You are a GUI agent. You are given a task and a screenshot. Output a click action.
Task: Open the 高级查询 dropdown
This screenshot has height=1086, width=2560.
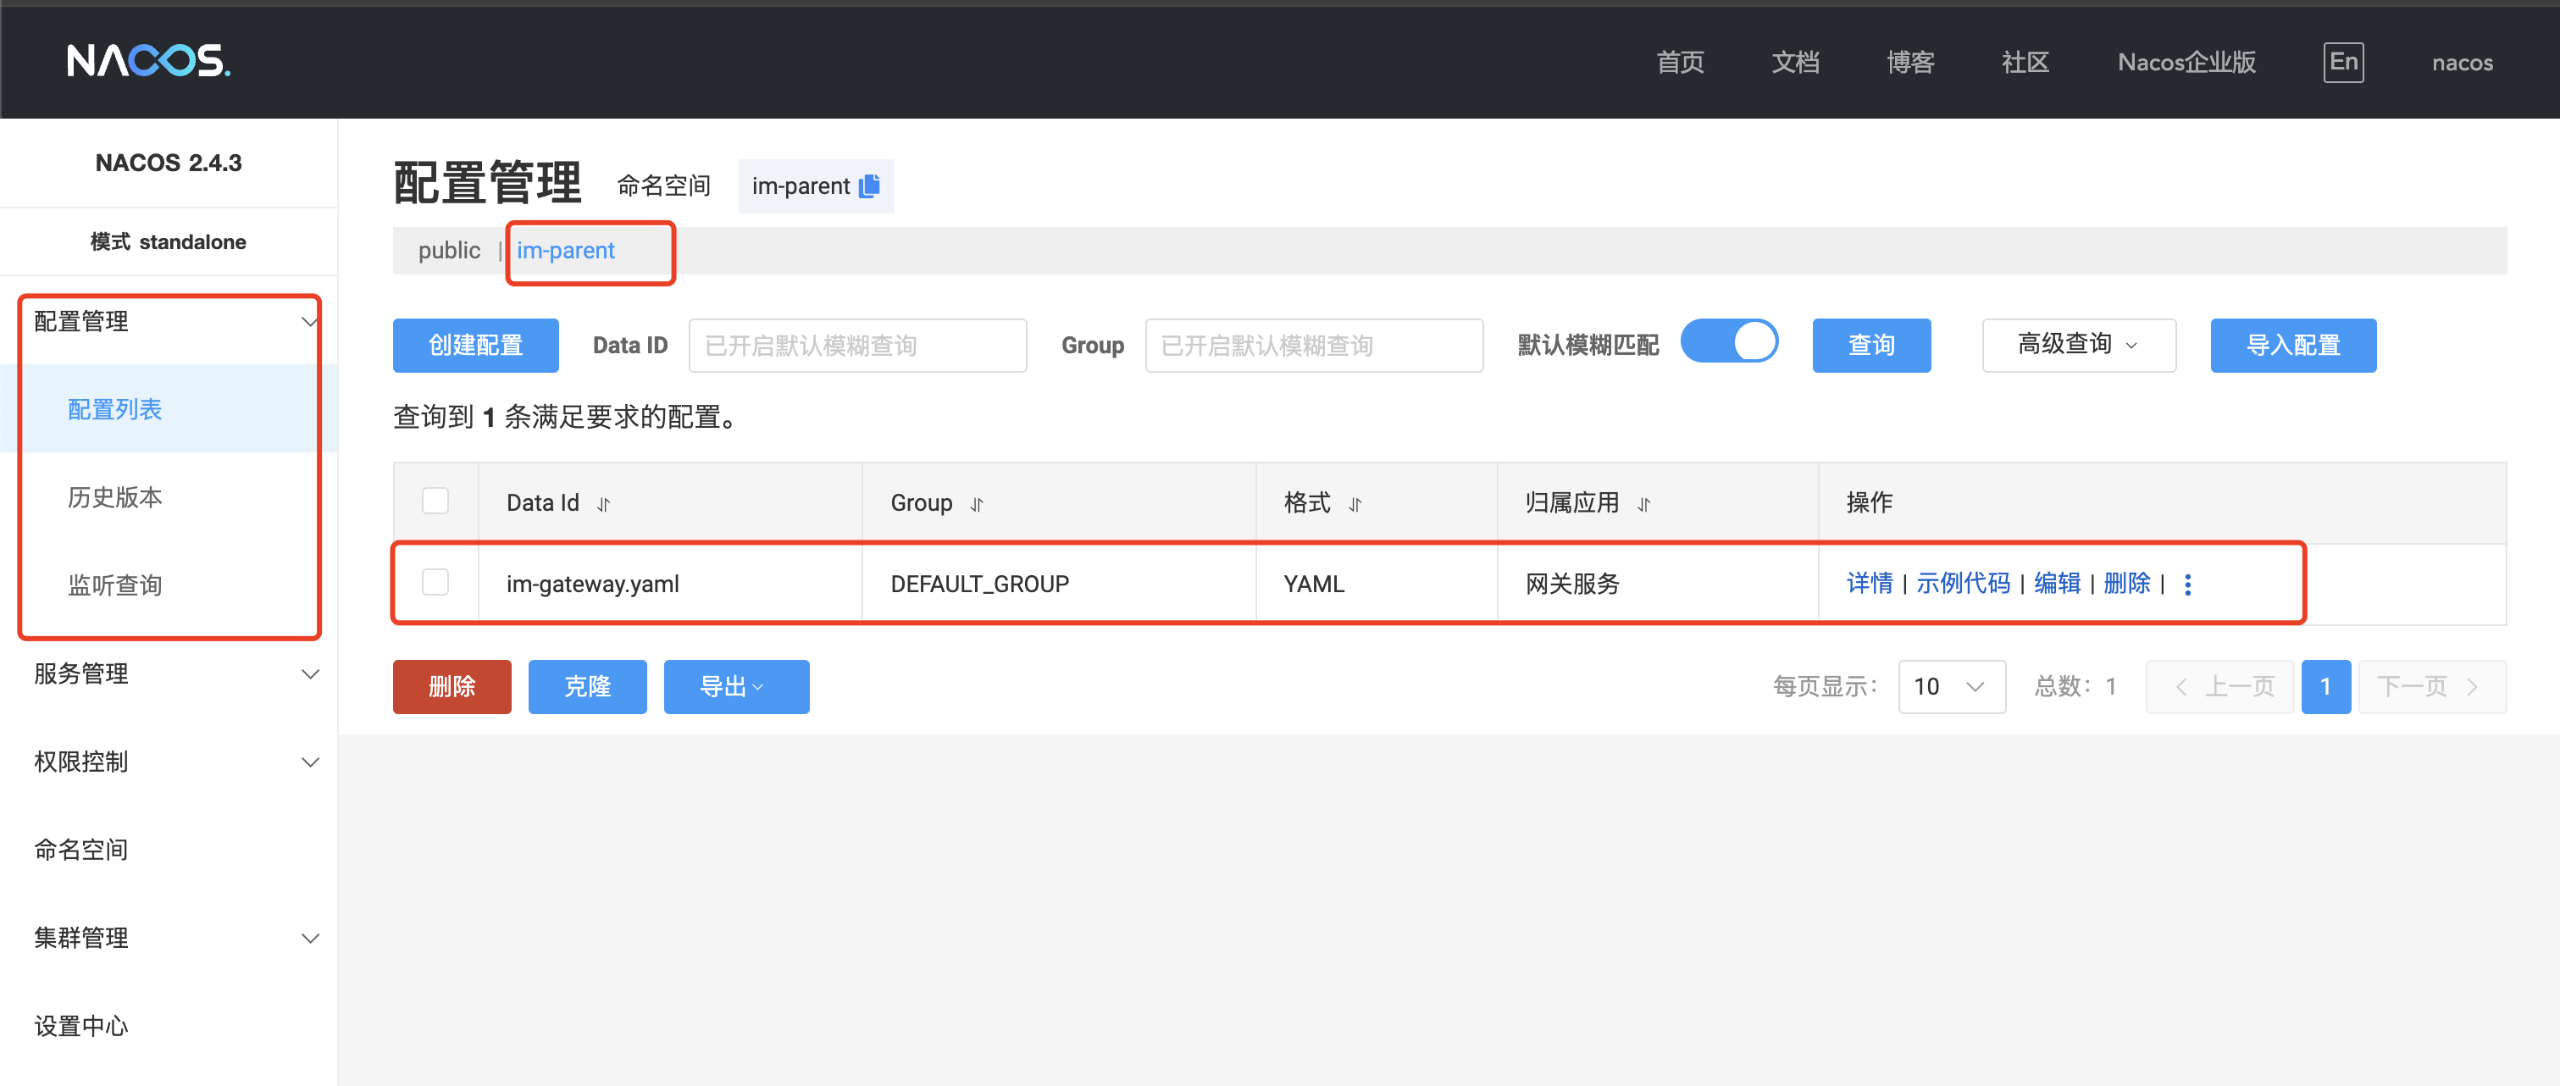click(x=2079, y=345)
